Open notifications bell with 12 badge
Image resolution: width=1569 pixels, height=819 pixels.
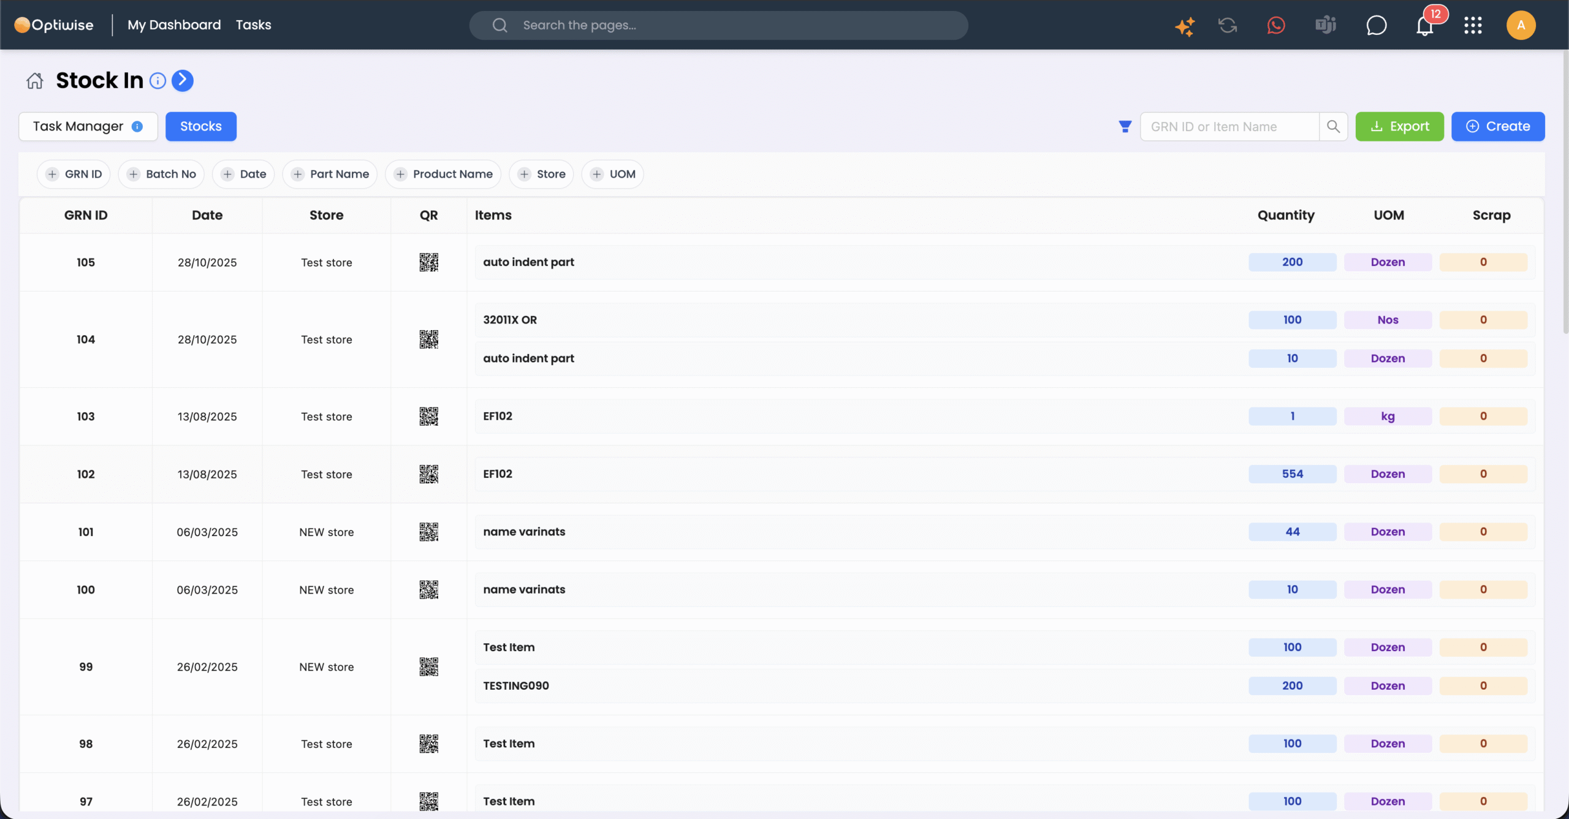click(1425, 26)
